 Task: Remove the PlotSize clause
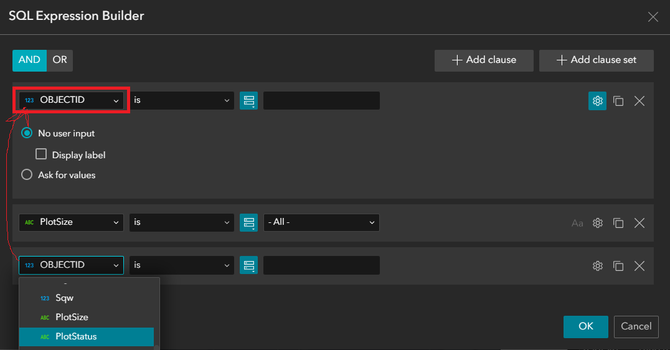click(639, 223)
